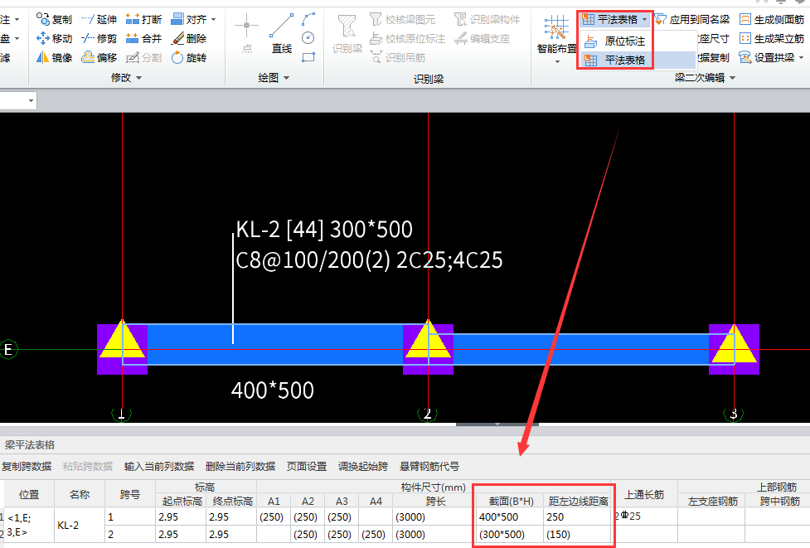Image resolution: width=810 pixels, height=548 pixels.
Task: Select the 移动 (move) tool
Action: 54,39
